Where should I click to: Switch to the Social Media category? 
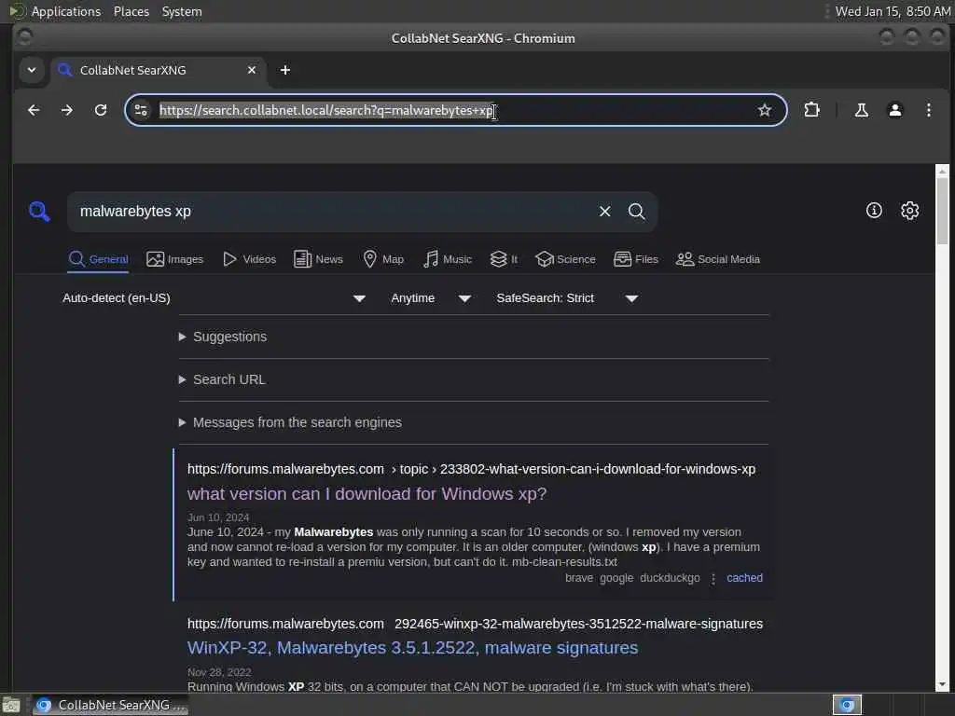(718, 259)
